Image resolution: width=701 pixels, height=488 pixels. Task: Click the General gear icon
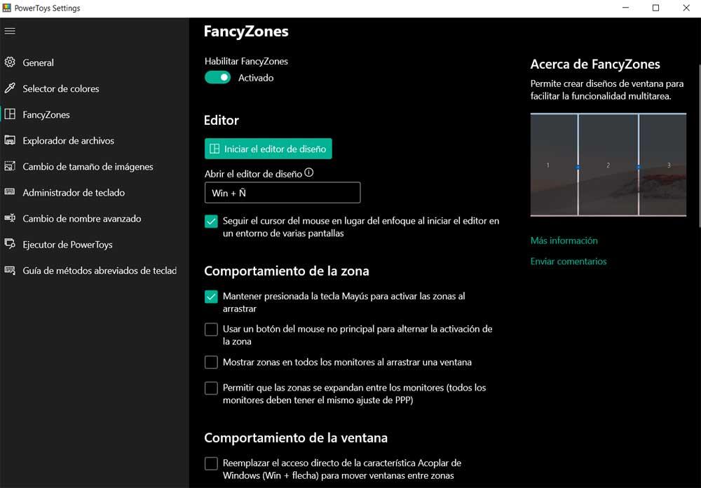[10, 62]
